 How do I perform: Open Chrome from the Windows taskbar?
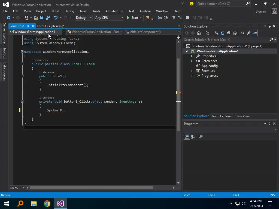[47, 204]
